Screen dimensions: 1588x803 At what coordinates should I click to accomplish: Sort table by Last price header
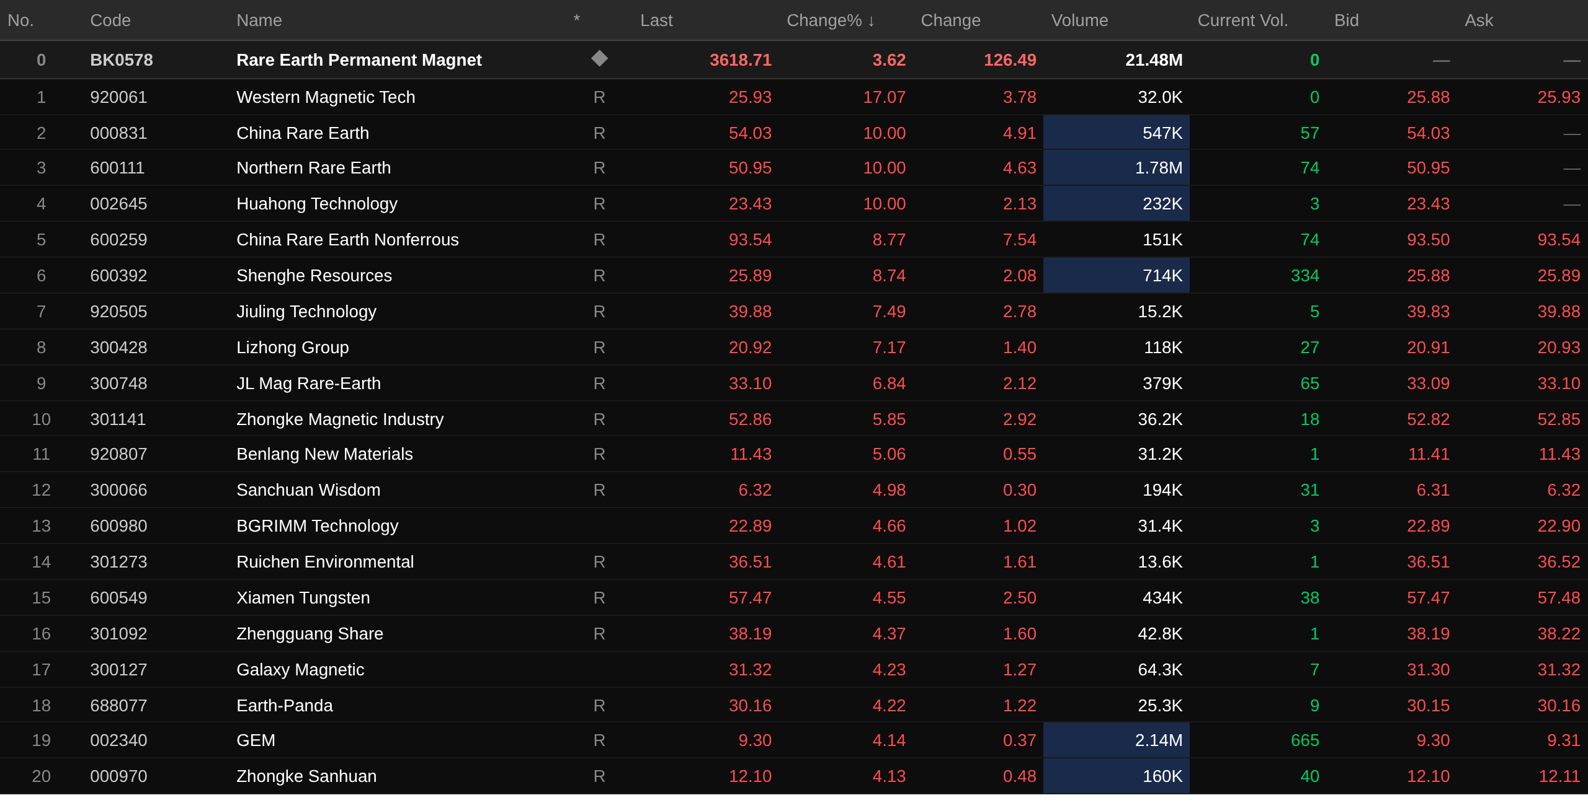tap(656, 20)
